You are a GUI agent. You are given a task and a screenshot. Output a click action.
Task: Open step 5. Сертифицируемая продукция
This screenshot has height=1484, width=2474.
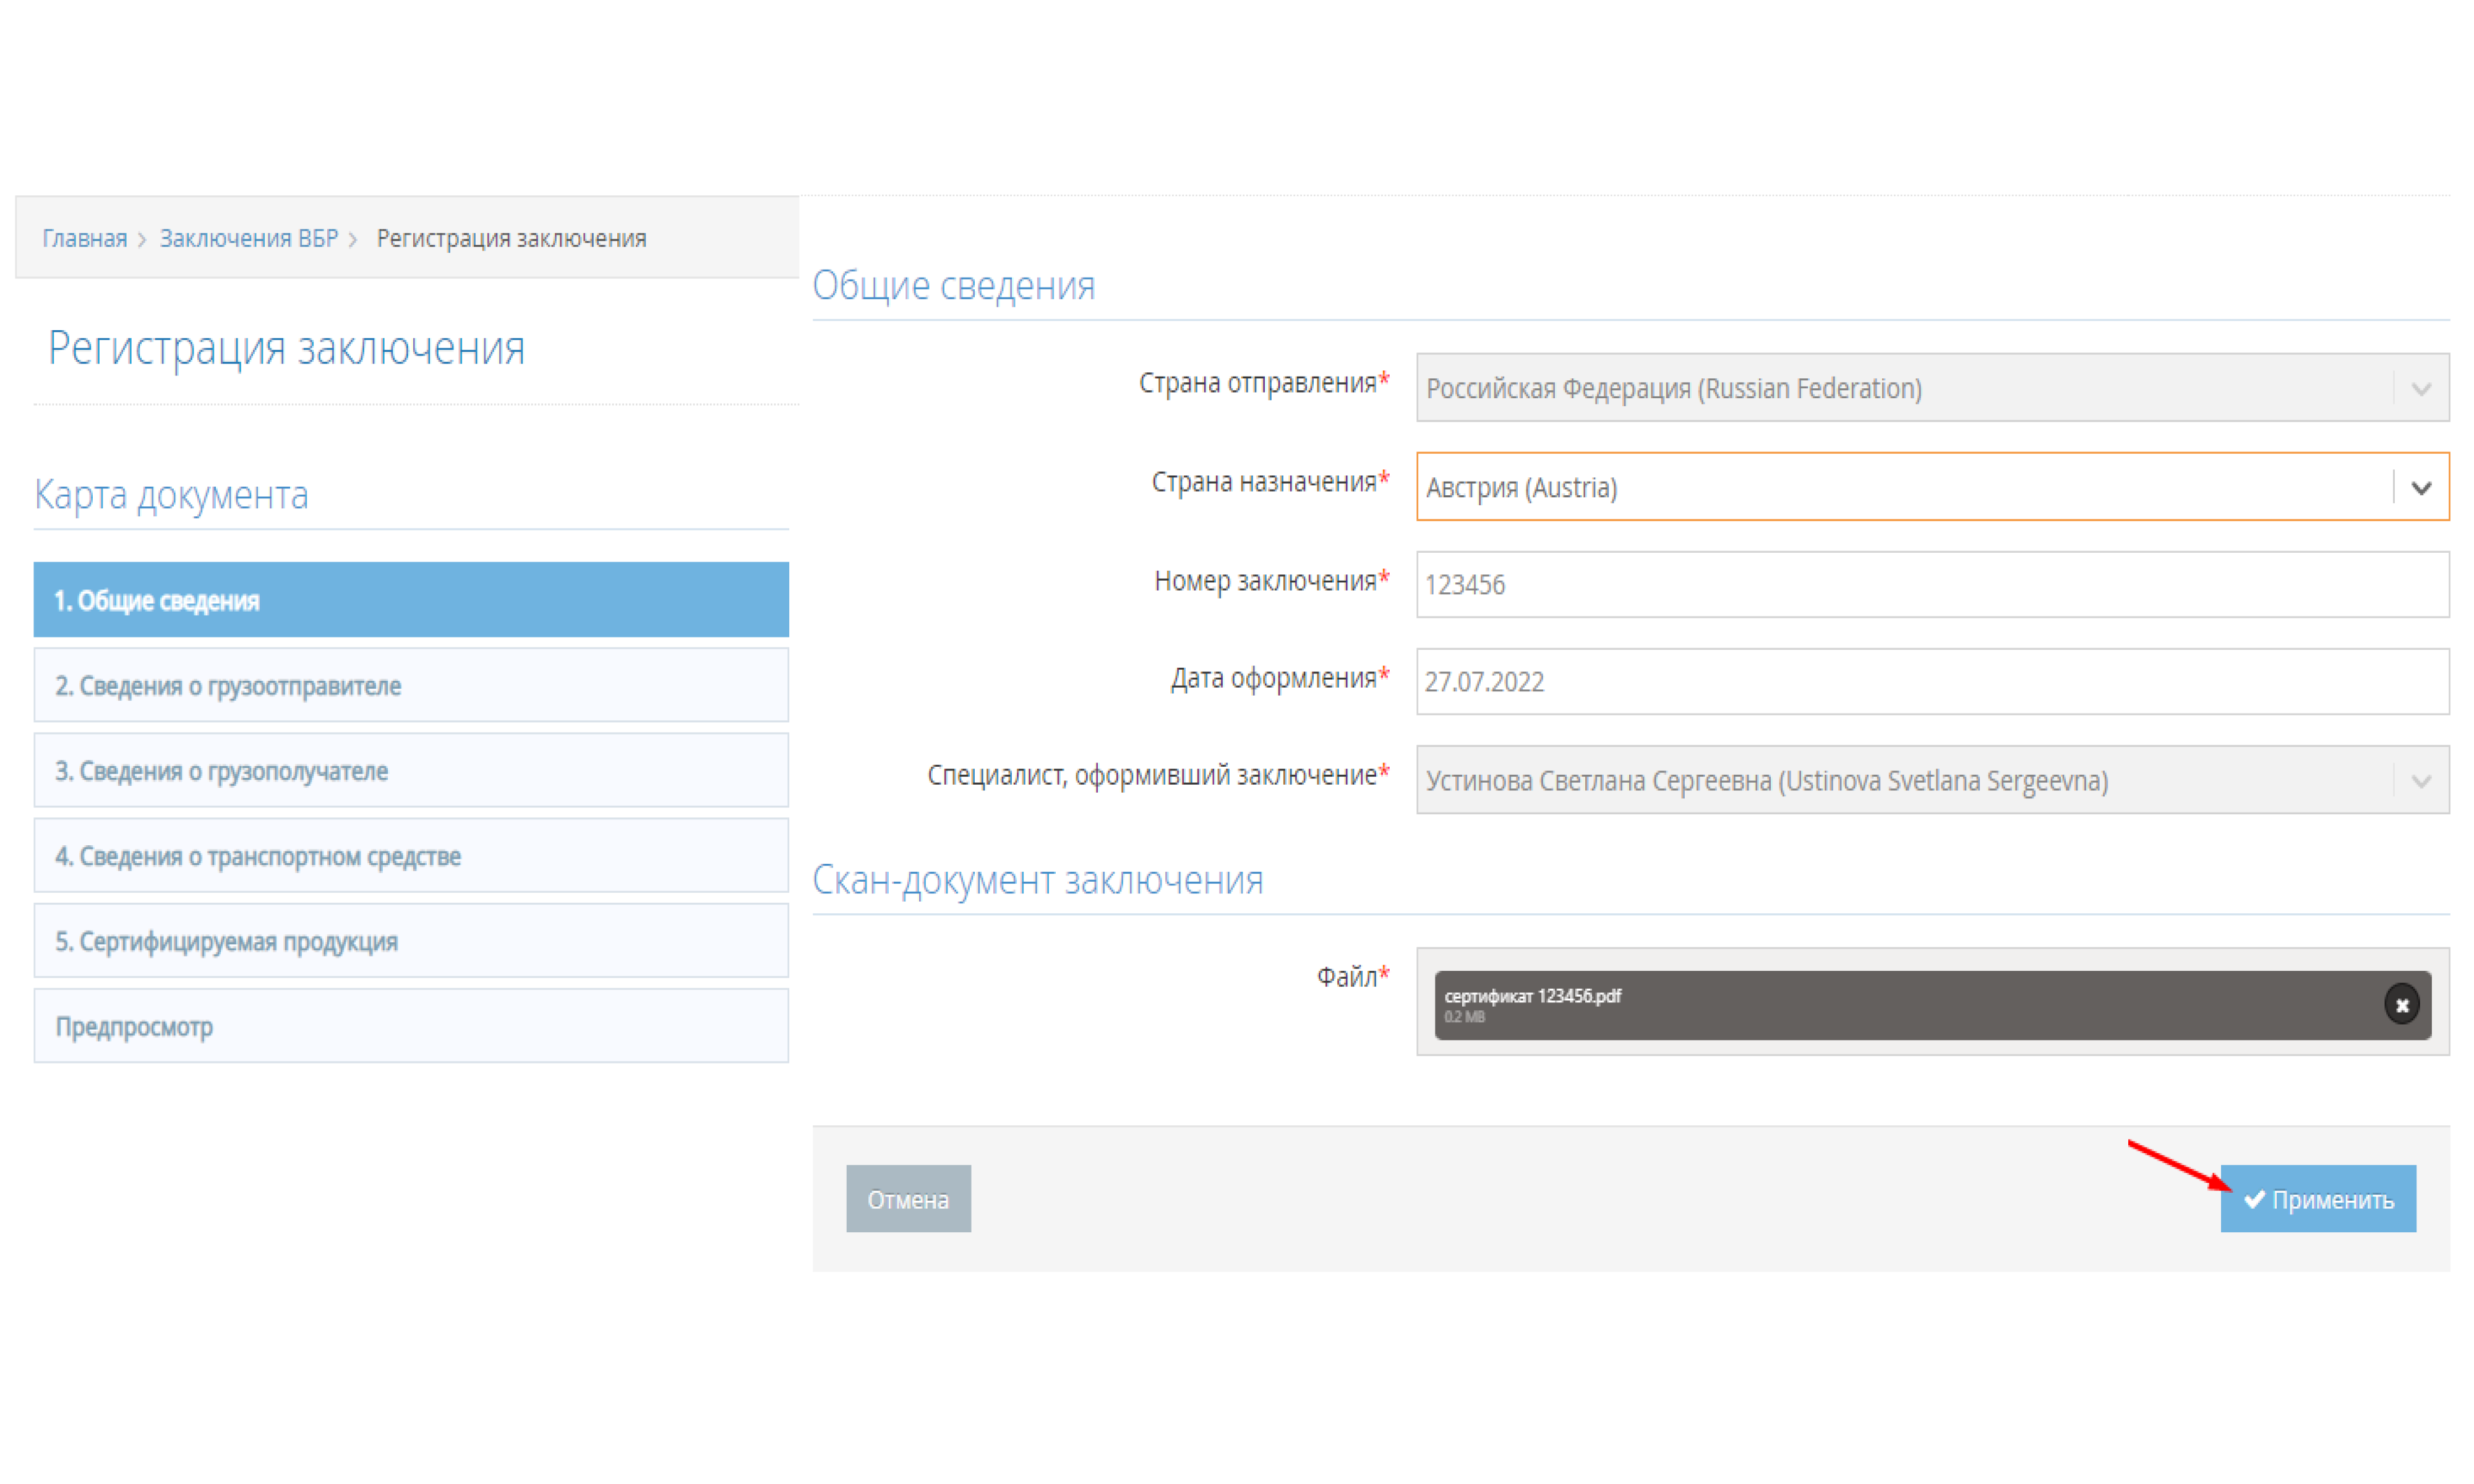click(410, 940)
